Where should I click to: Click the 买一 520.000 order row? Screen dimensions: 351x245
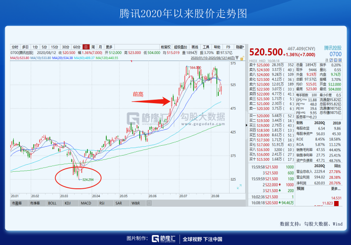pyautogui.click(x=271, y=116)
